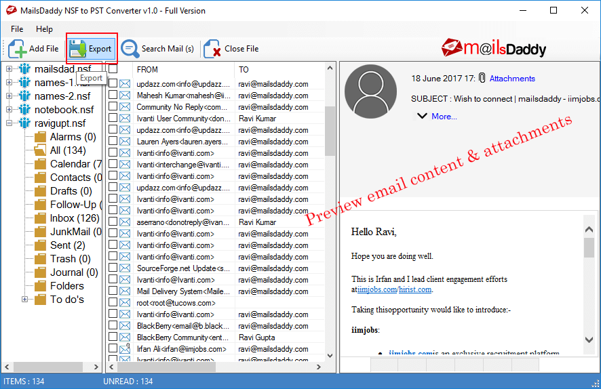Open the Help menu
This screenshot has height=389, width=601.
pyautogui.click(x=45, y=29)
